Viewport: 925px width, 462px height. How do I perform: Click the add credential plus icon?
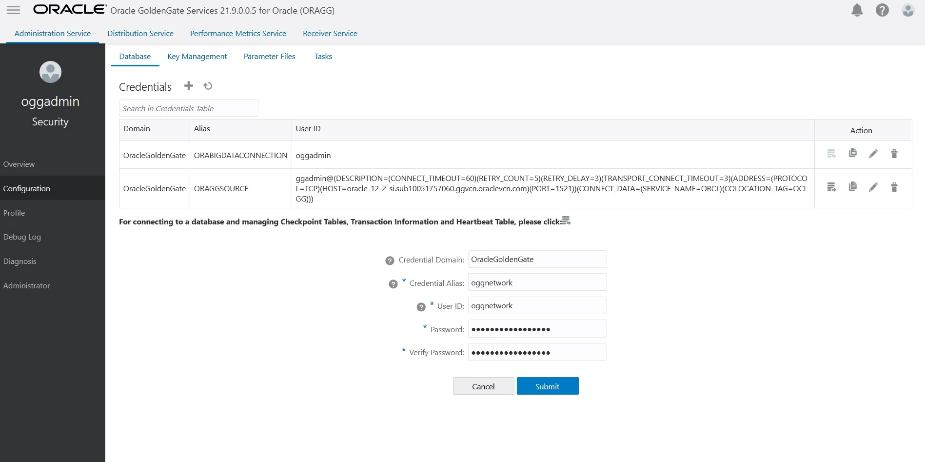189,86
